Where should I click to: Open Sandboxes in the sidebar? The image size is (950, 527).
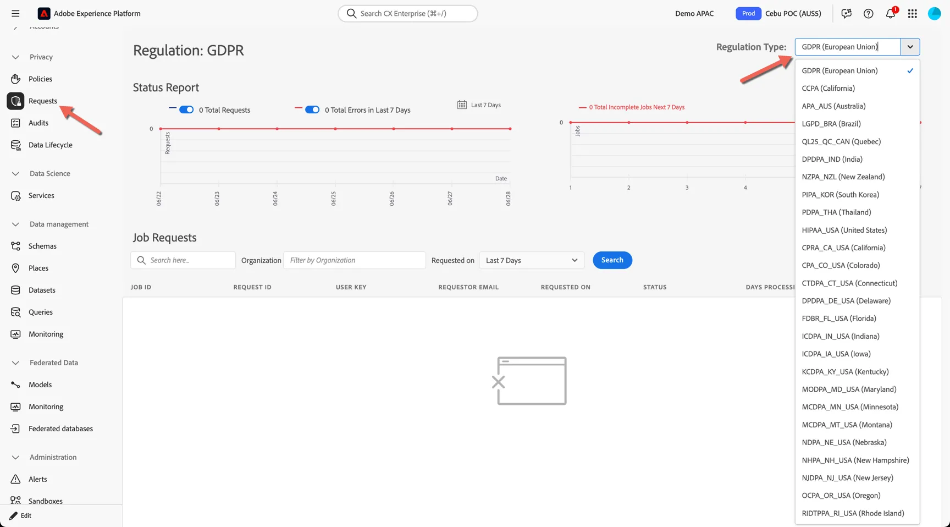click(x=46, y=501)
